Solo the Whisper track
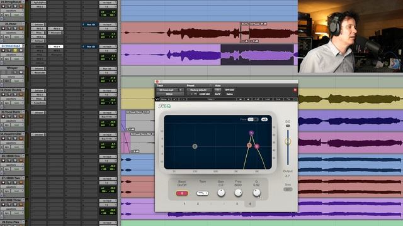Screen dimensions: 403x226 [15, 72]
